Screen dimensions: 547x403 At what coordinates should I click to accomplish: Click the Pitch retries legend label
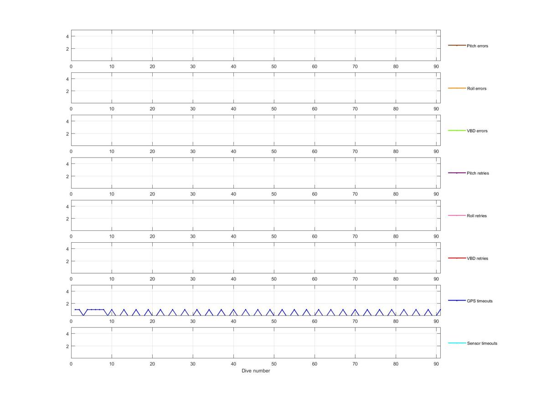478,173
